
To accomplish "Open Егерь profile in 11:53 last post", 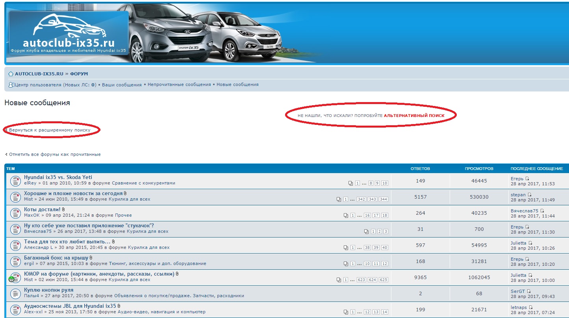I will click(x=517, y=179).
